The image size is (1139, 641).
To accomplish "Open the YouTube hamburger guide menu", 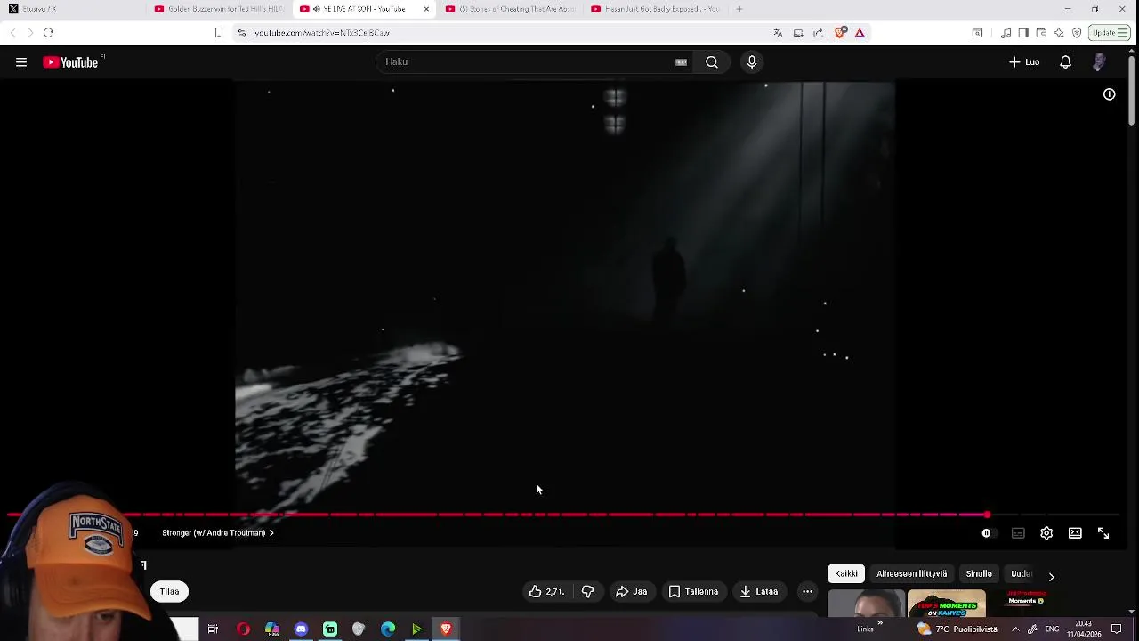I will [x=21, y=62].
